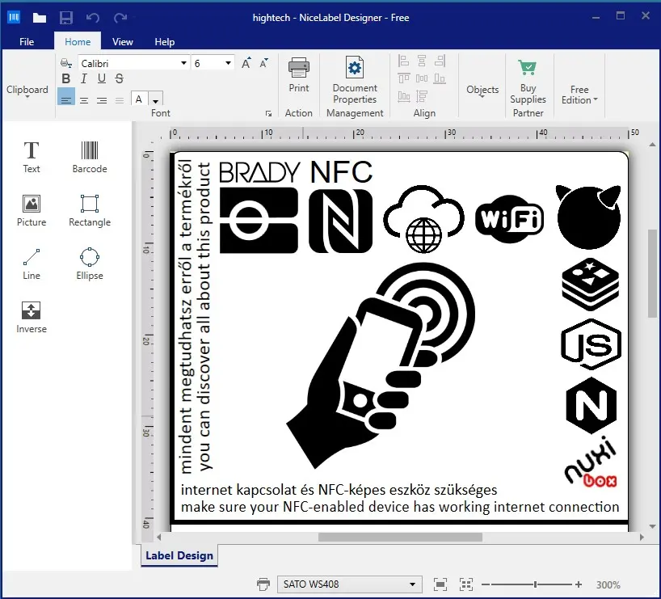661x599 pixels.
Task: Undo the last action
Action: point(93,17)
